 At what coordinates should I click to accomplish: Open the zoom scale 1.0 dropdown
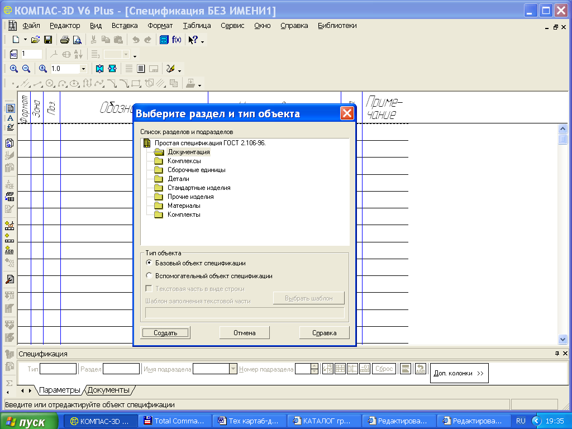(x=83, y=69)
